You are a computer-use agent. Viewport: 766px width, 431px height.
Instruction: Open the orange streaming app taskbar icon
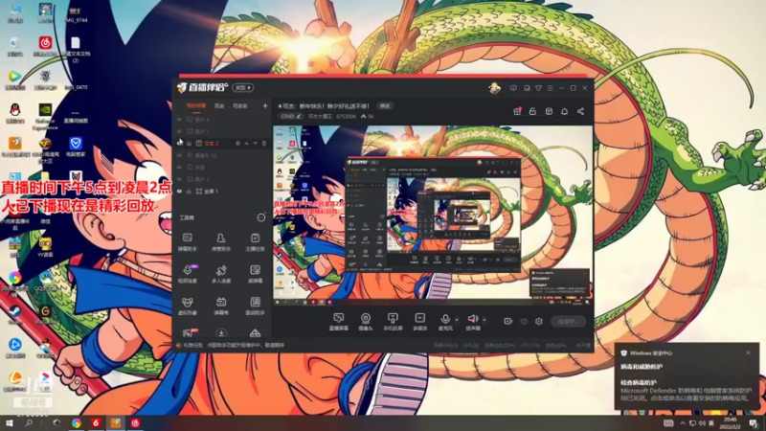click(x=115, y=422)
